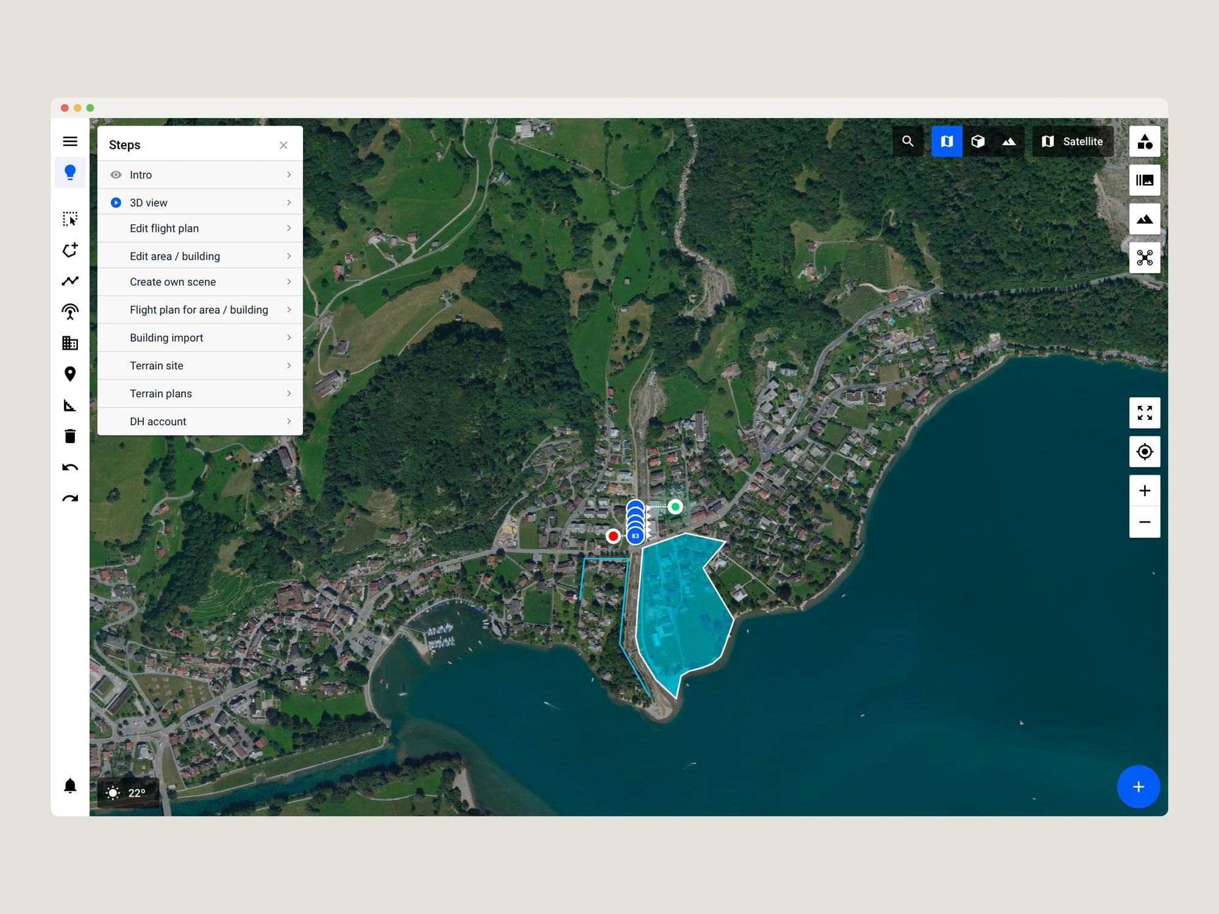
Task: Open the Satellite map style dropdown
Action: click(1072, 141)
